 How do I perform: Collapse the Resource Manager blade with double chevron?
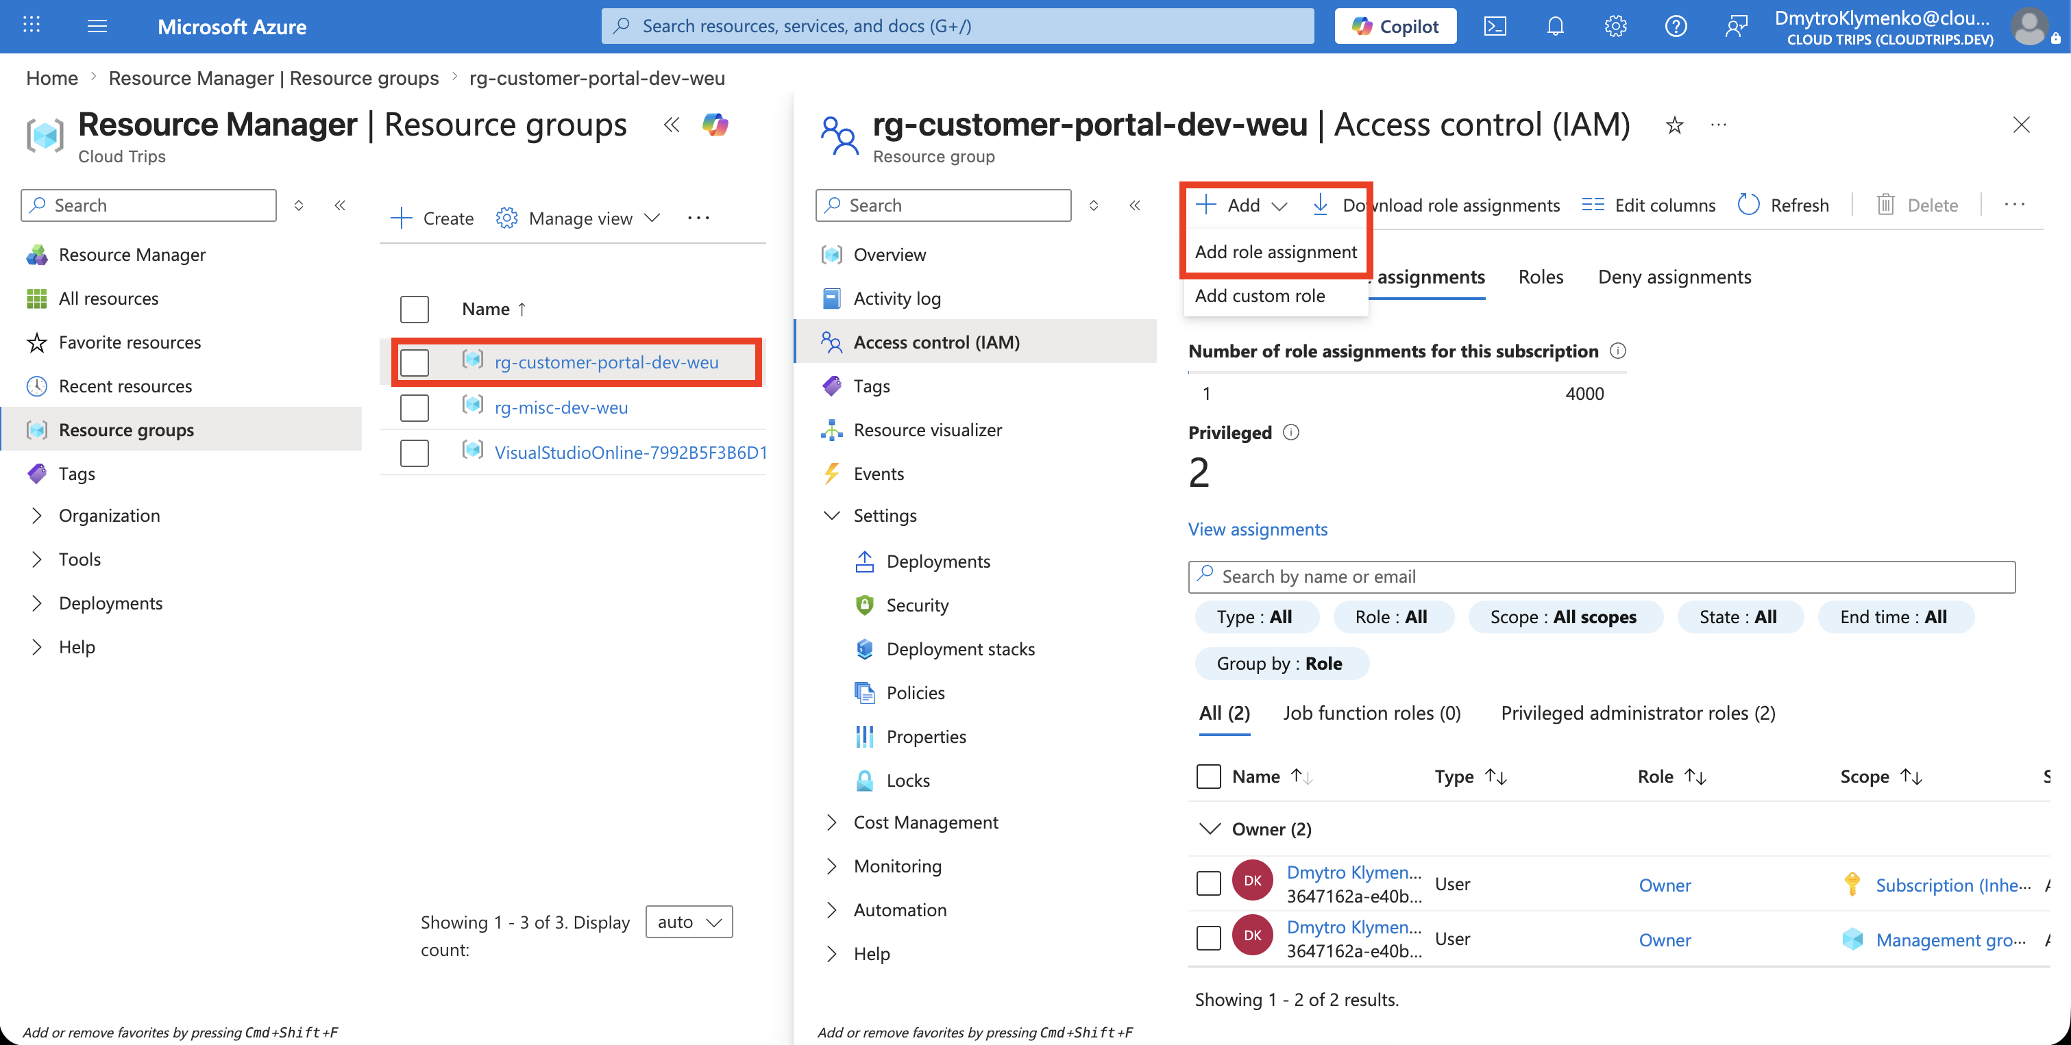coord(672,125)
